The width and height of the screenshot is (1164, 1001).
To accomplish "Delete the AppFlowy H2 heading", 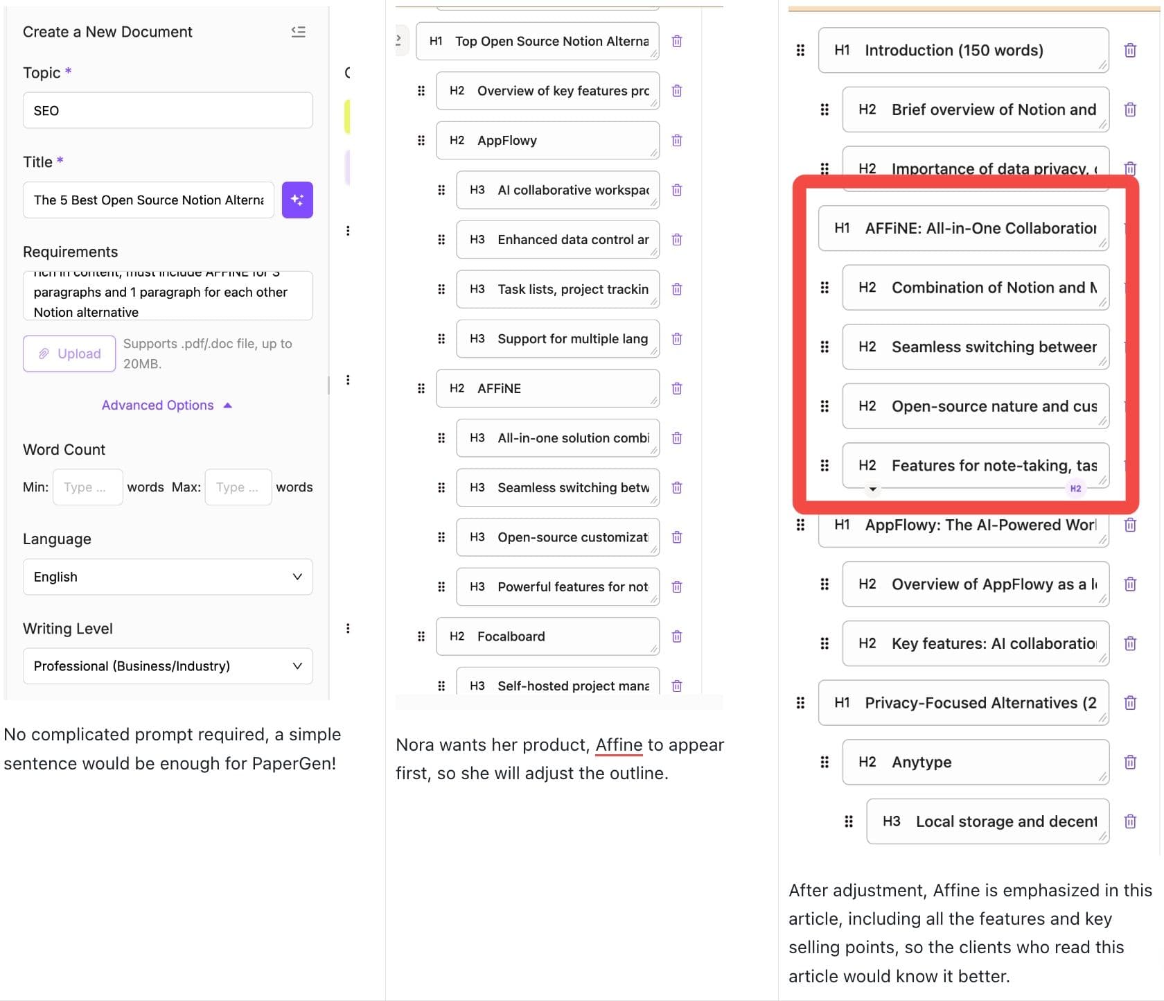I will 677,141.
